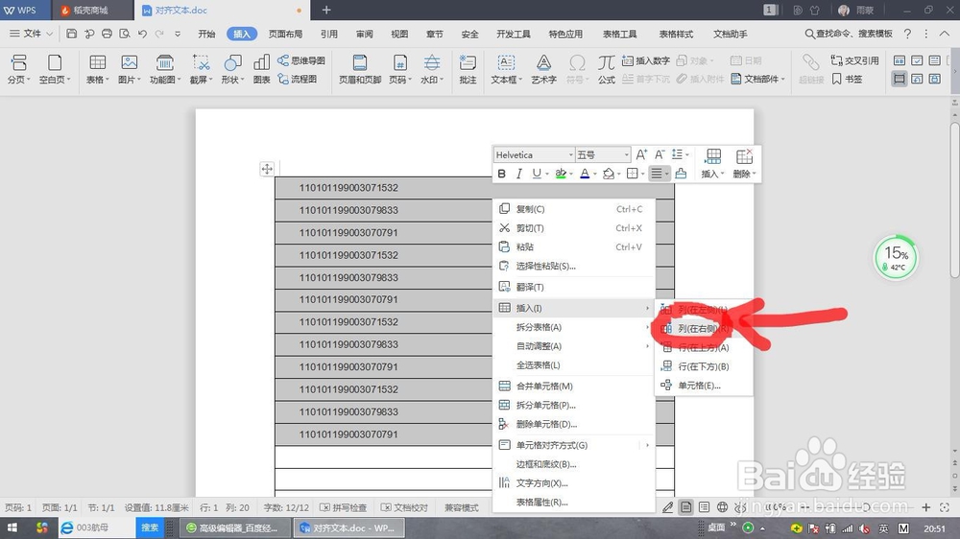Insert a 文本框 text box

[x=506, y=69]
